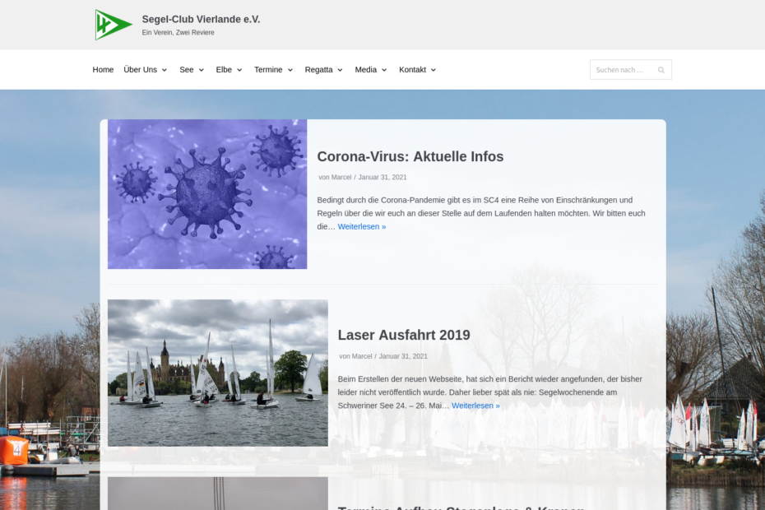
Task: Click the coronavirus article thumbnail image
Action: tap(207, 194)
